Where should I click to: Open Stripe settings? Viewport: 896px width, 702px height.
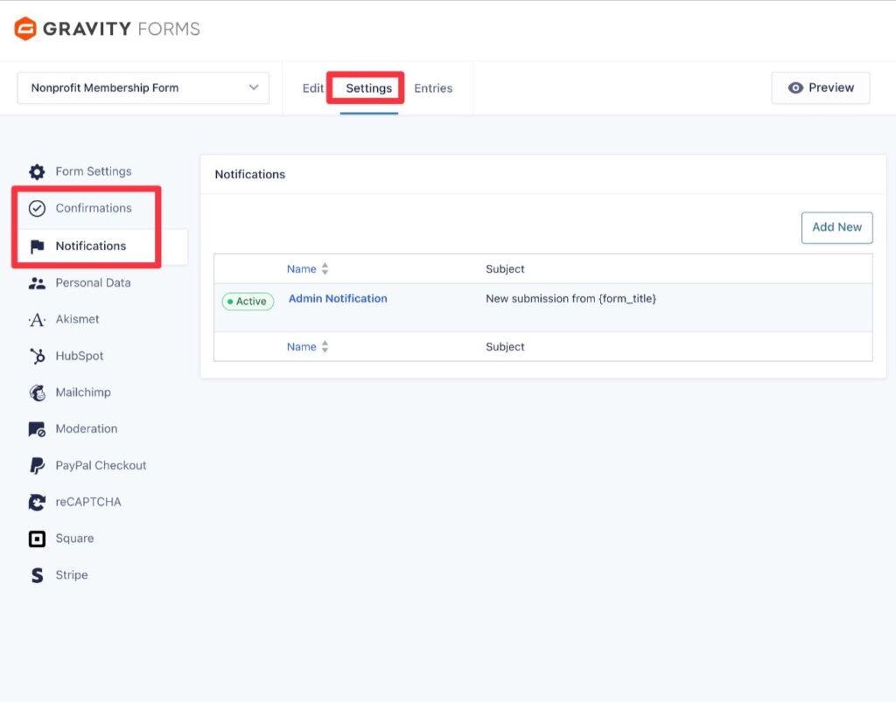point(72,574)
